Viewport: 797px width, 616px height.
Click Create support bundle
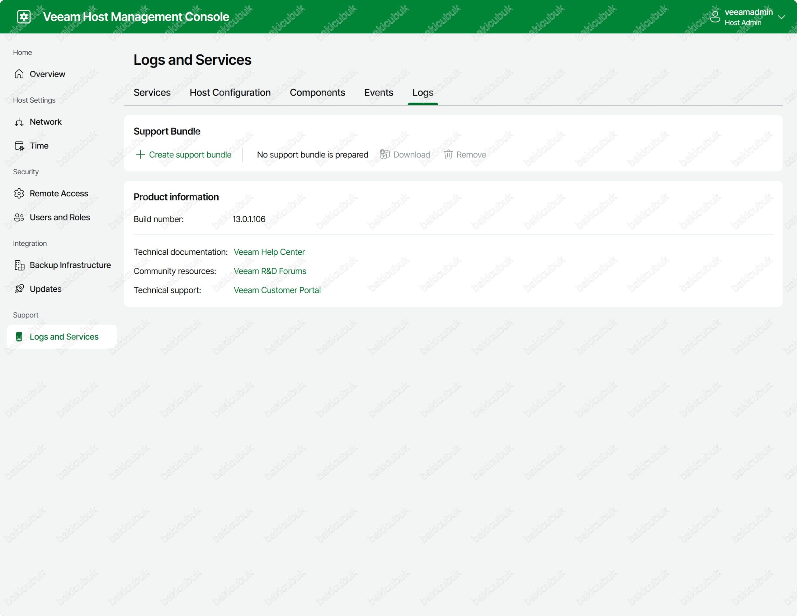coord(184,155)
